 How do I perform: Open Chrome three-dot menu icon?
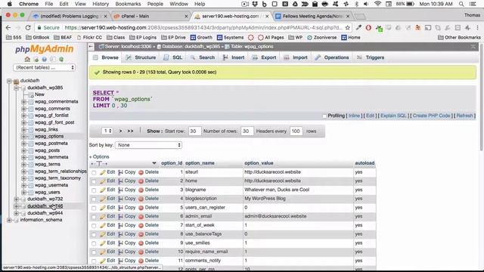tap(477, 28)
